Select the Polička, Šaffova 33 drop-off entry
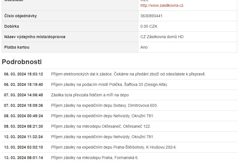The image size is (239, 163). [109, 84]
